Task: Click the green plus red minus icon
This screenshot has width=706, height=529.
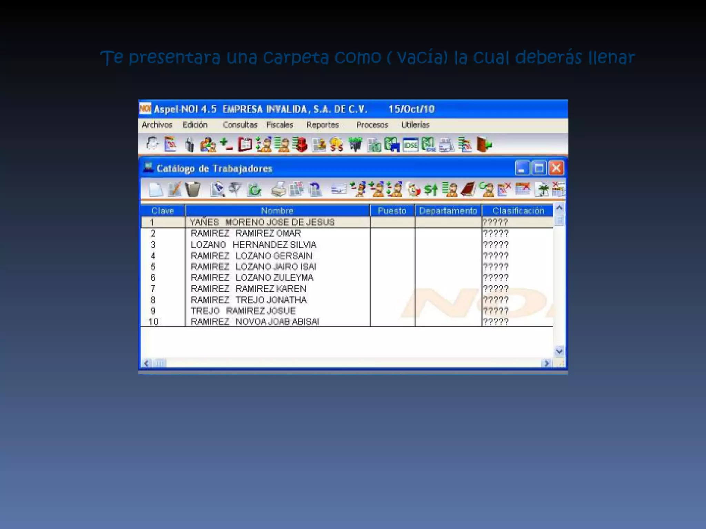Action: 226,144
